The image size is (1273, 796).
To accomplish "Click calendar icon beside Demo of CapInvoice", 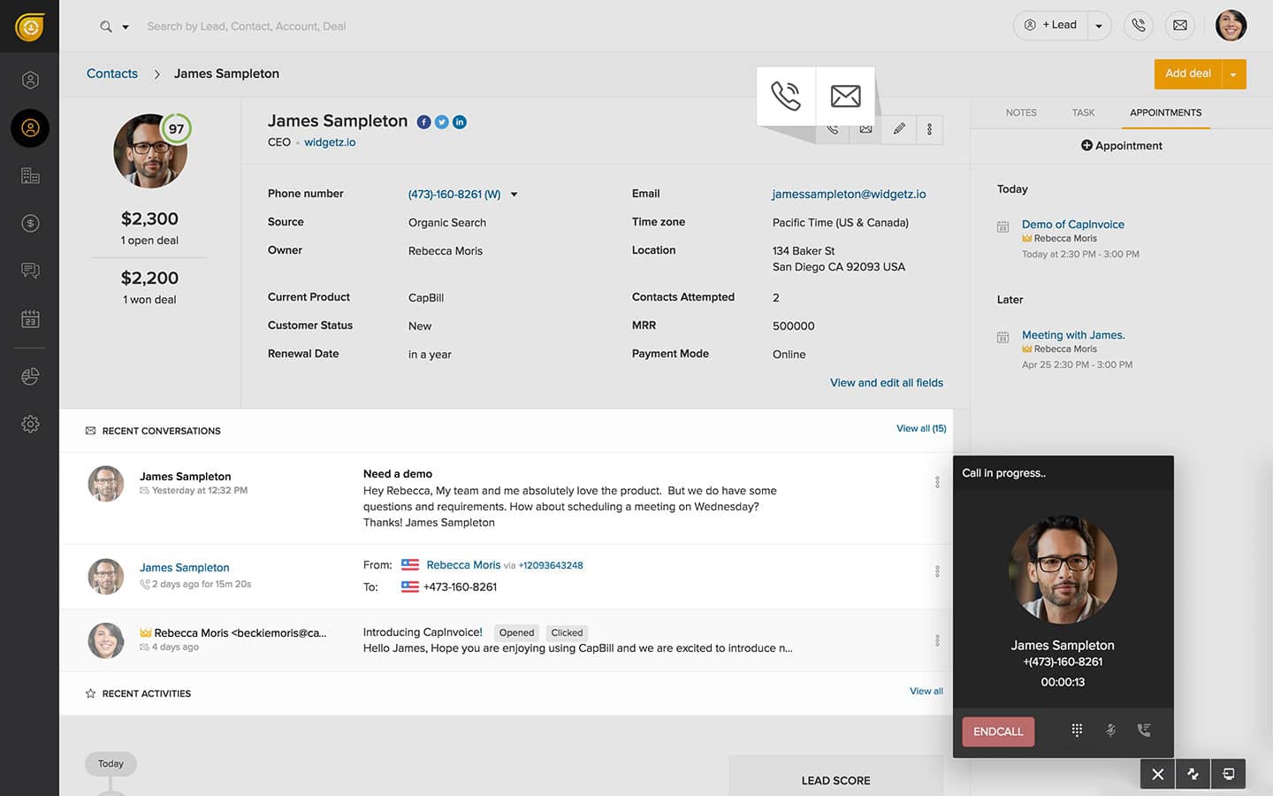I will point(1002,226).
